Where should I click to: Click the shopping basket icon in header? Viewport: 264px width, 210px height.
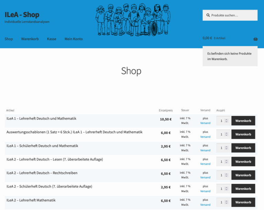255,39
